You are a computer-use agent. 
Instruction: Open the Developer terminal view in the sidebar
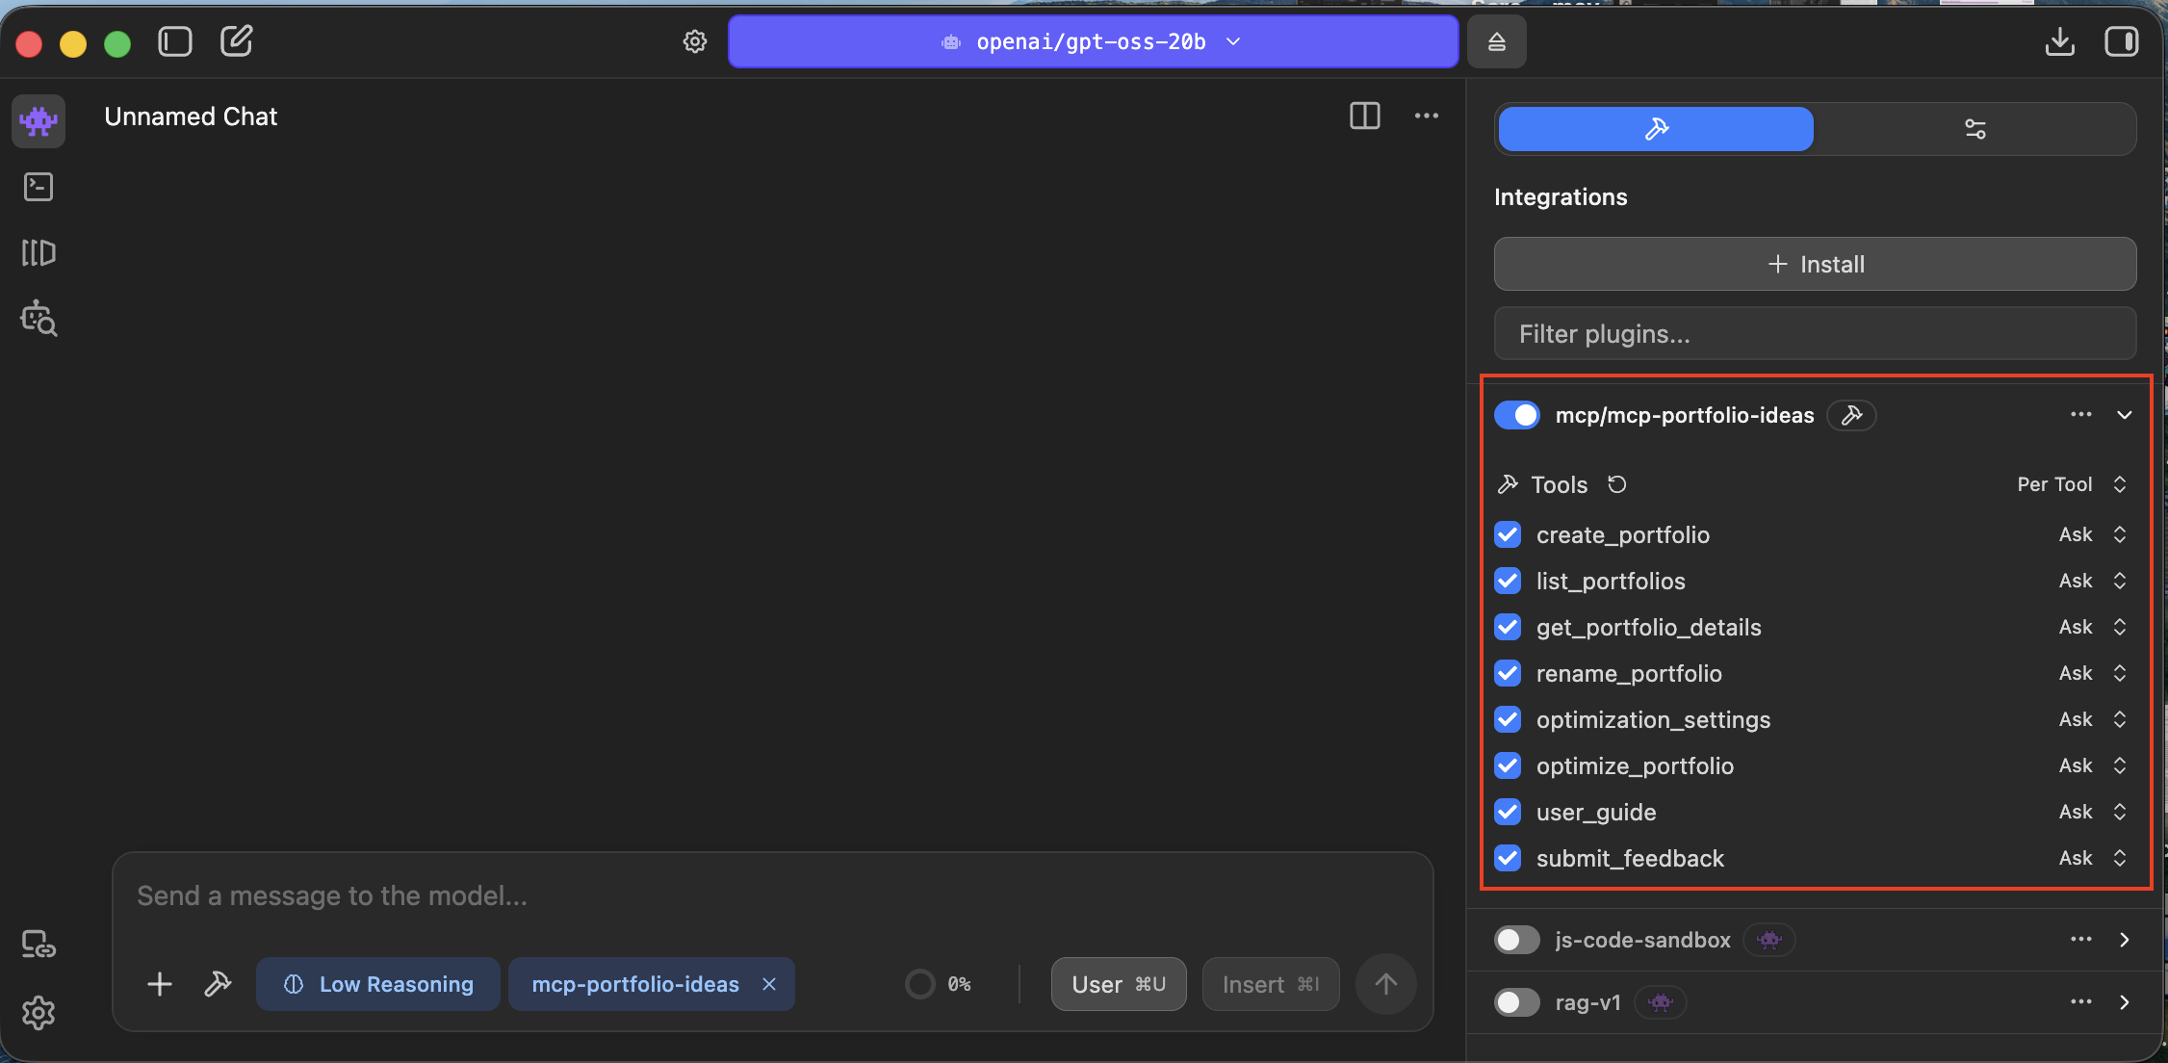[39, 187]
